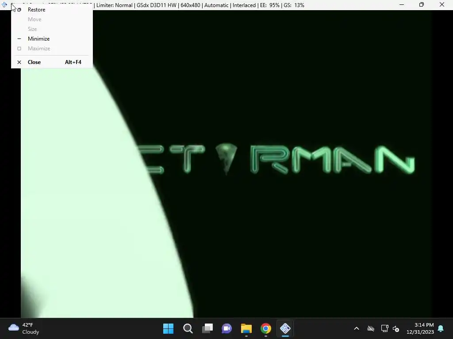
Task: Close the emulator window with X button
Action: [442, 4]
